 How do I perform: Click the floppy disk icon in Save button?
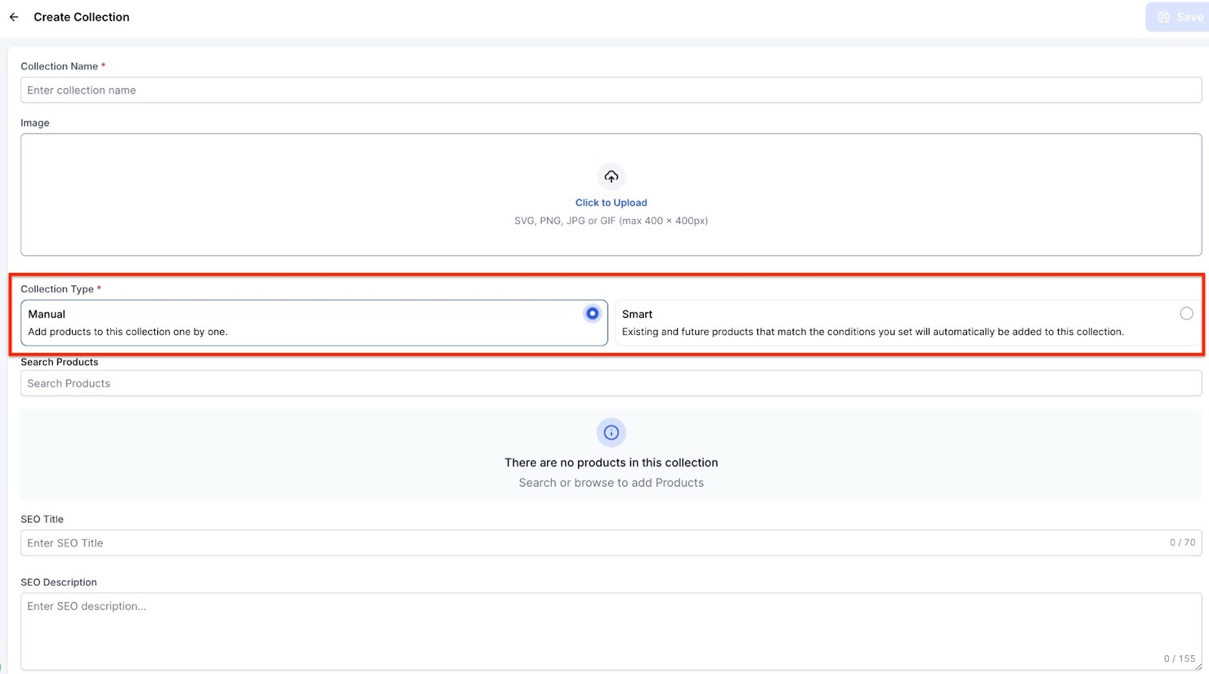1164,17
